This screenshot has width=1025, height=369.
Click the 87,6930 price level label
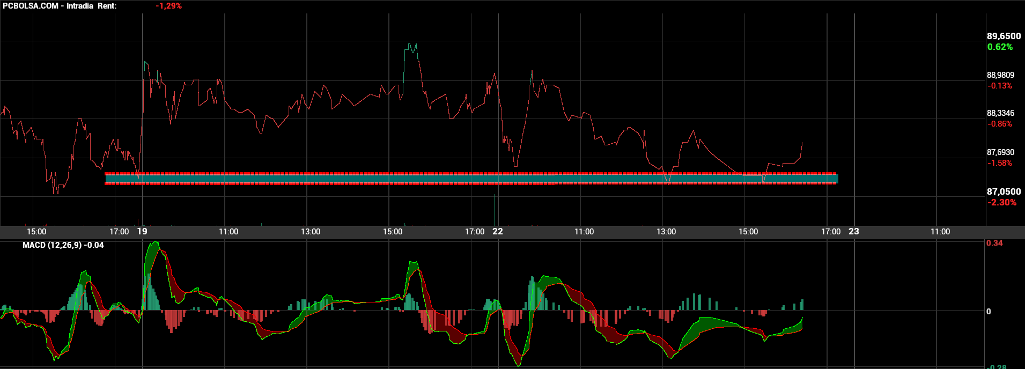pyautogui.click(x=1000, y=152)
